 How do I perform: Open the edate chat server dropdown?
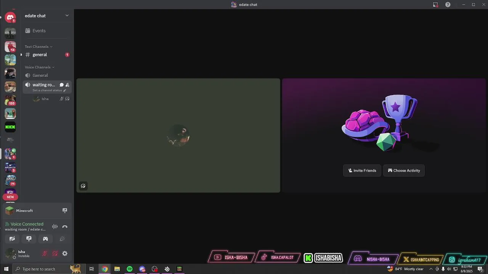pos(47,16)
